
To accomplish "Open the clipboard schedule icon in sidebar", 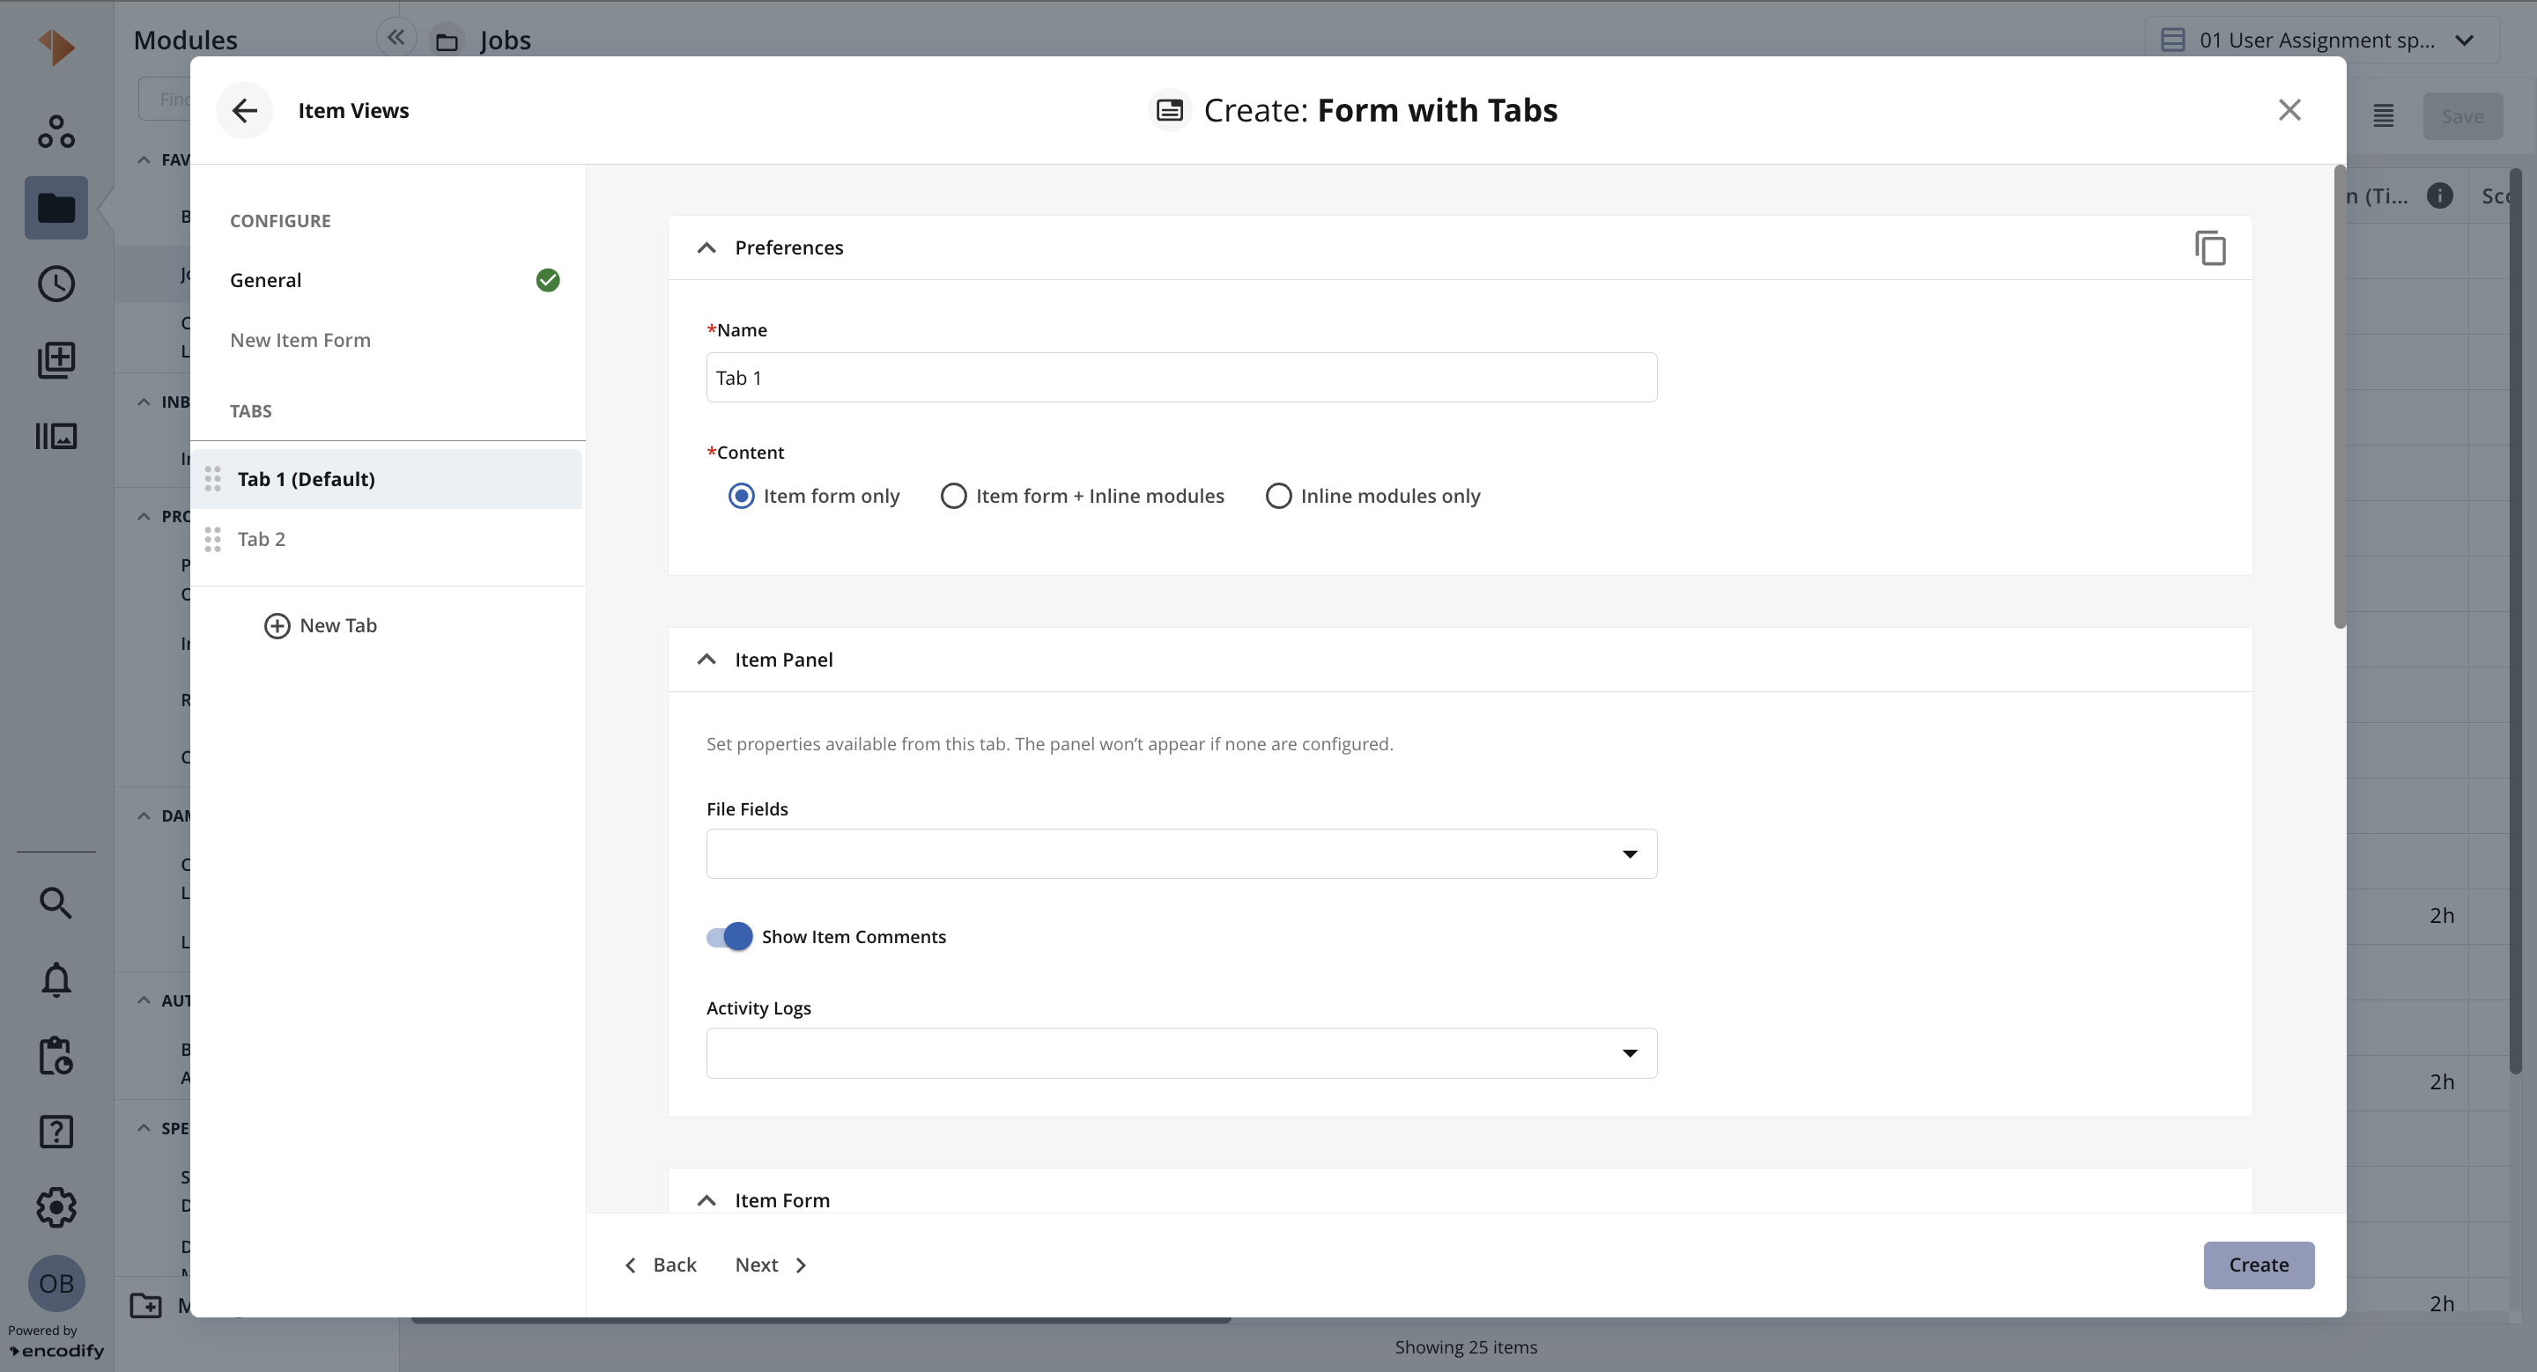I will point(56,1055).
